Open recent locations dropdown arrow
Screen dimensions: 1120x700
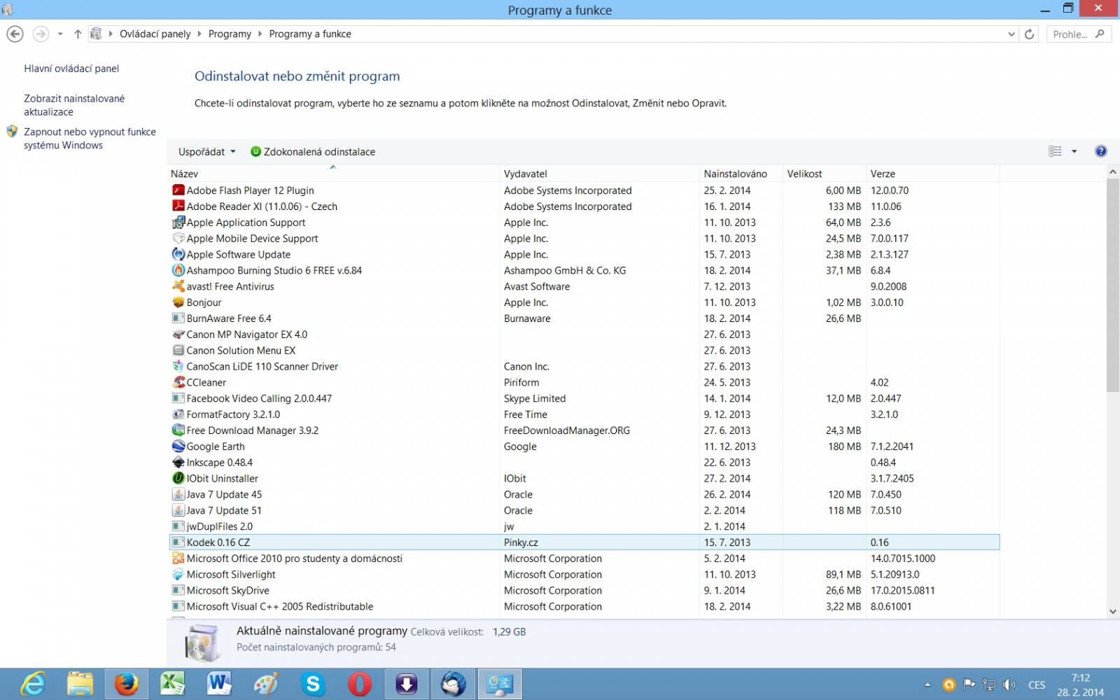click(60, 34)
